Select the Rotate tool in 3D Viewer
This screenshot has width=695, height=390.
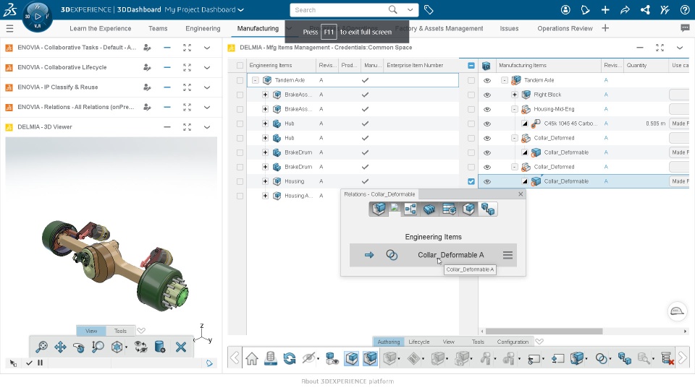pyautogui.click(x=79, y=347)
